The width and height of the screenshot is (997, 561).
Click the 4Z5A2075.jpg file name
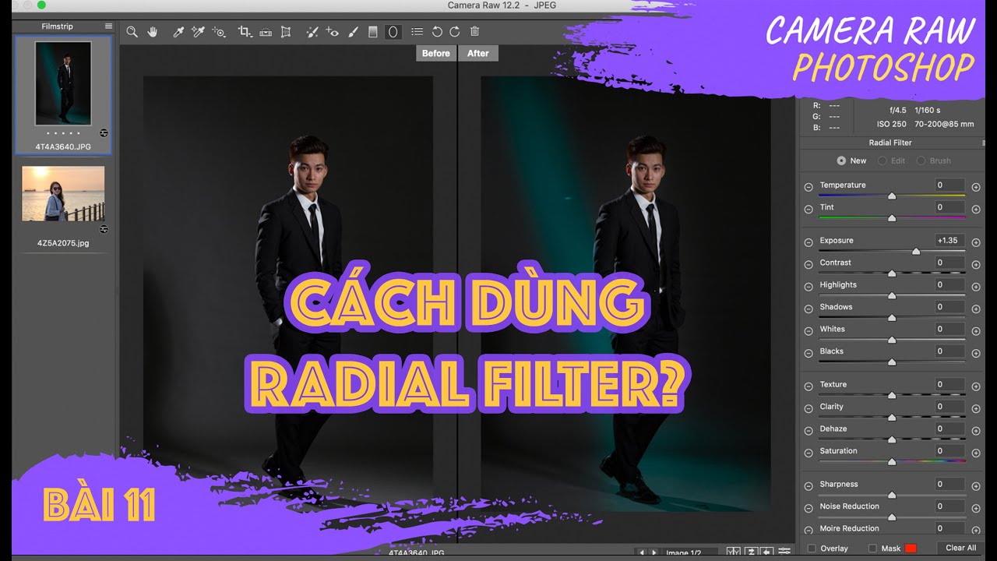(x=63, y=243)
